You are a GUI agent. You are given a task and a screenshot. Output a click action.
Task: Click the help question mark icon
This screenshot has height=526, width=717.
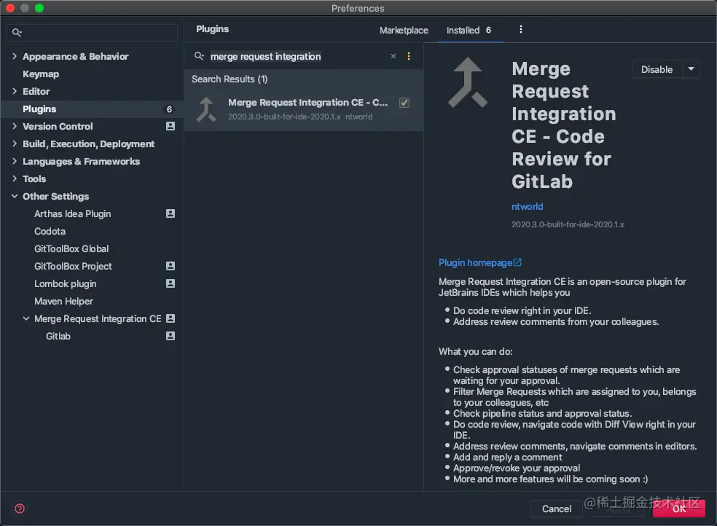[19, 509]
